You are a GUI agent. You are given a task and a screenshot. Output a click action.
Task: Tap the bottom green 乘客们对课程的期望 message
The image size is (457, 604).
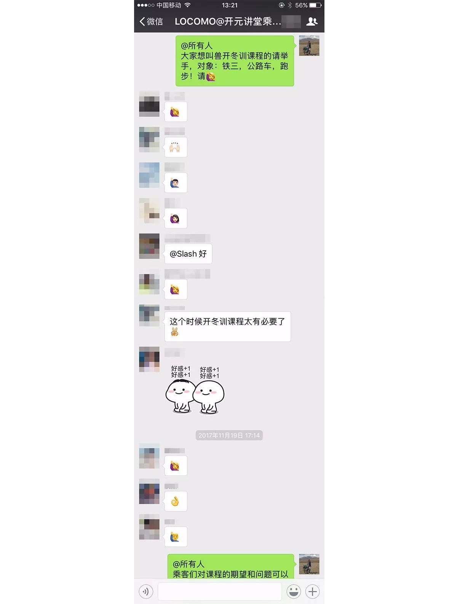[x=231, y=567]
